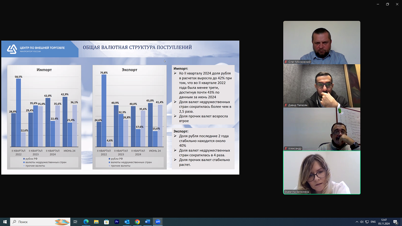Expand hidden system tray icons chevron

pyautogui.click(x=357, y=222)
